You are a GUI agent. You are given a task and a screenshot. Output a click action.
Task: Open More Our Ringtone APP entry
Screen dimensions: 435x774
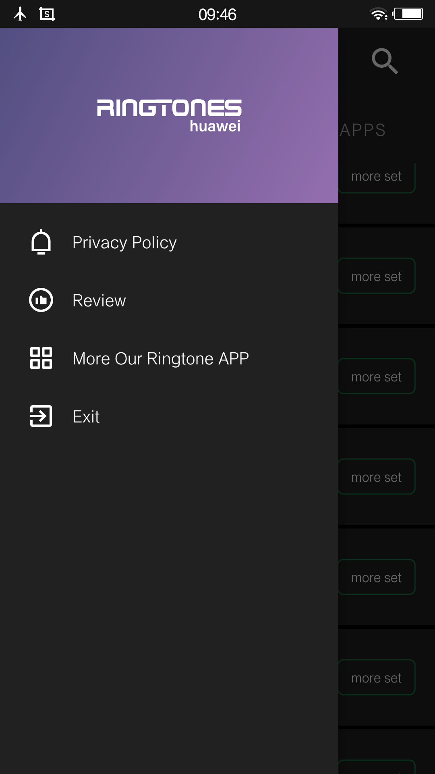[161, 359]
